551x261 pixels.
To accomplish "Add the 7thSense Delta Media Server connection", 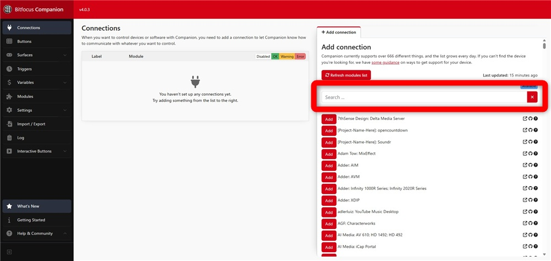I will coord(329,119).
